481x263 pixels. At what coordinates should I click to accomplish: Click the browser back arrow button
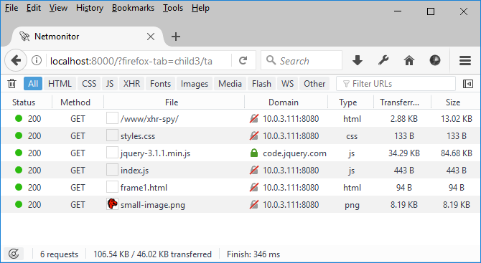coord(16,60)
